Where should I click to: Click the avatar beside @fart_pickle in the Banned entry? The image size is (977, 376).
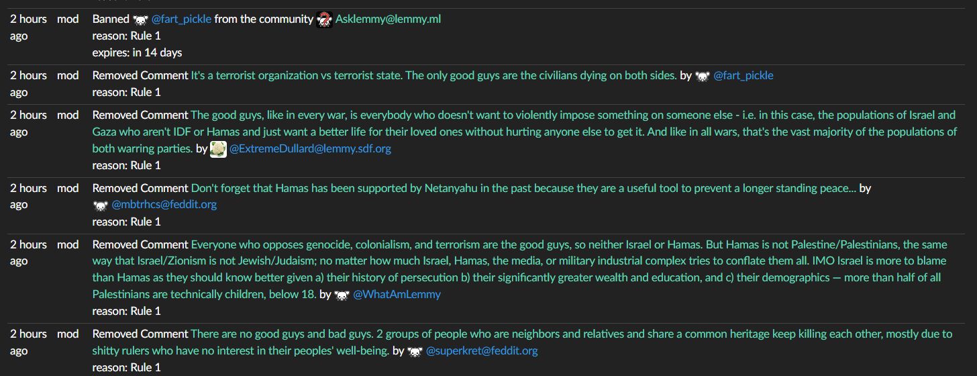point(140,19)
